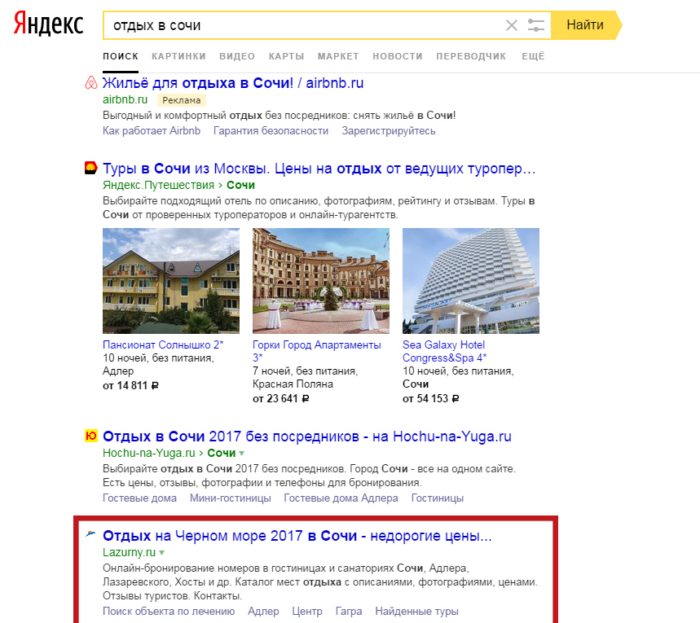The image size is (700, 623).
Task: Open 'Отдых на Черном море 2017 в Сочи' result
Action: (297, 536)
